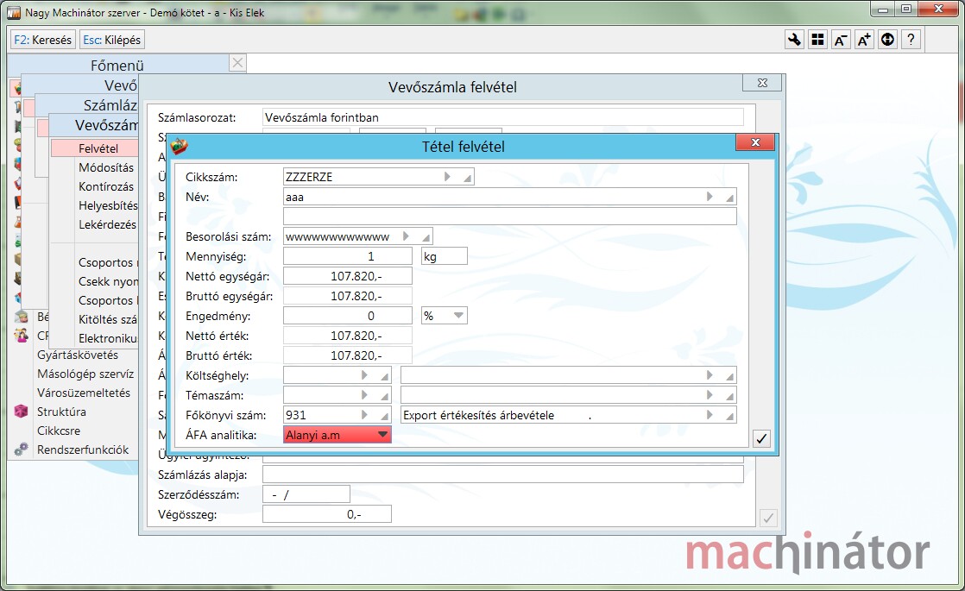The height and width of the screenshot is (591, 965).
Task: Click the lookup arrow in the Besorolási szám field
Action: coord(406,236)
